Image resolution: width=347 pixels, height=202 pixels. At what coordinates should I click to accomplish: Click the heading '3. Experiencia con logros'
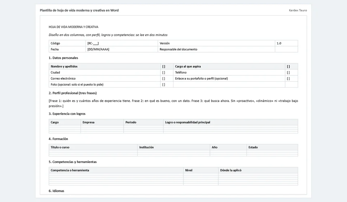click(x=67, y=114)
